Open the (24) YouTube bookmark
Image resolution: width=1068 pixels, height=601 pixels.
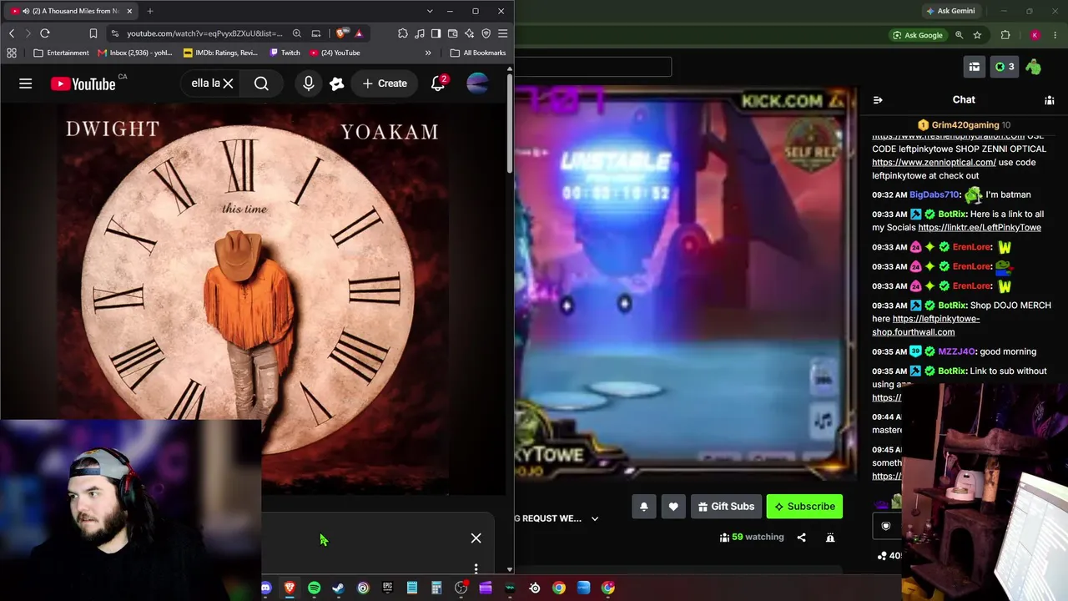335,53
